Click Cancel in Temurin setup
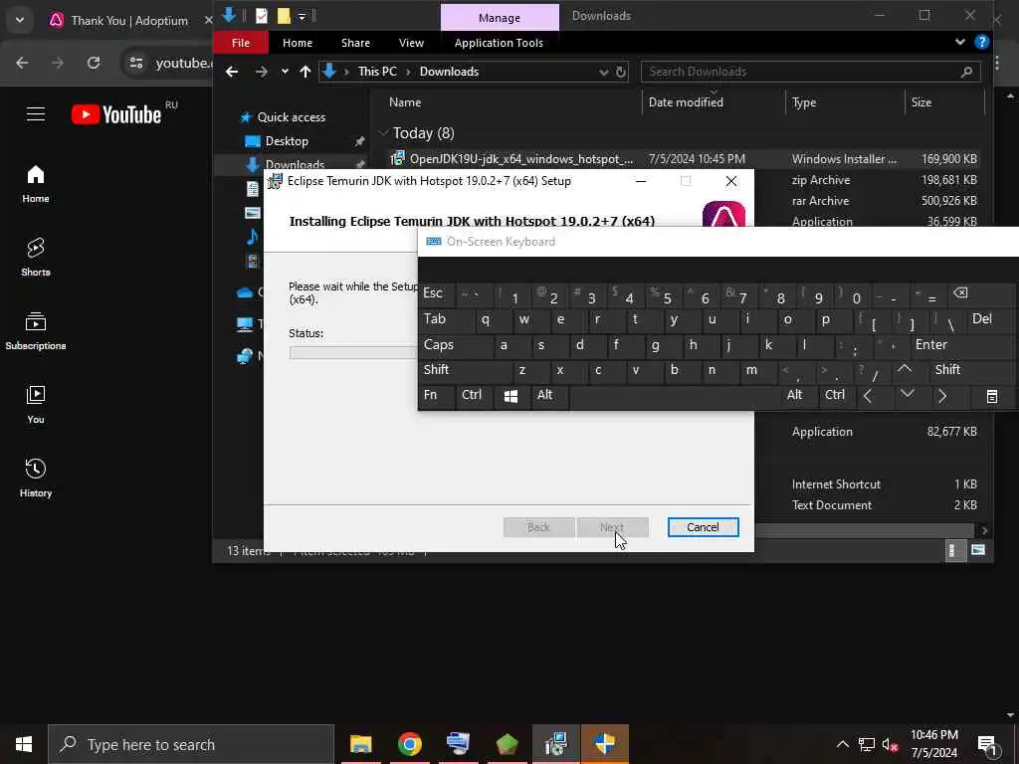 pyautogui.click(x=703, y=527)
